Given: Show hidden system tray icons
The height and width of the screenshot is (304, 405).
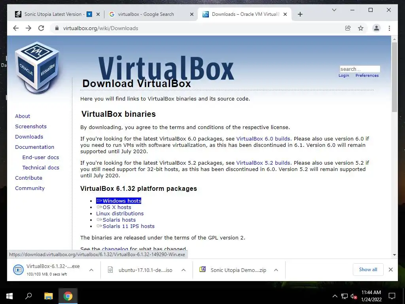Looking at the screenshot, I should click(335, 296).
